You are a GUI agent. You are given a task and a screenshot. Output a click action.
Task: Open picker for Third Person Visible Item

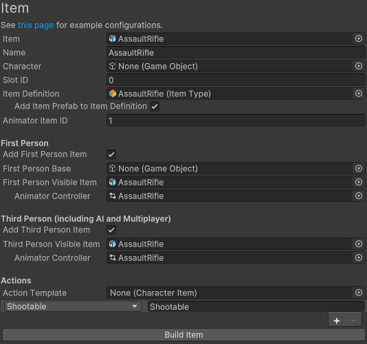[359, 244]
